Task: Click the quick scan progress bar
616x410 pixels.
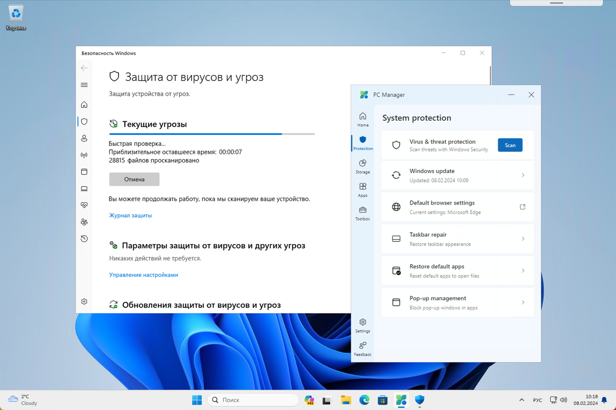Action: coord(212,134)
